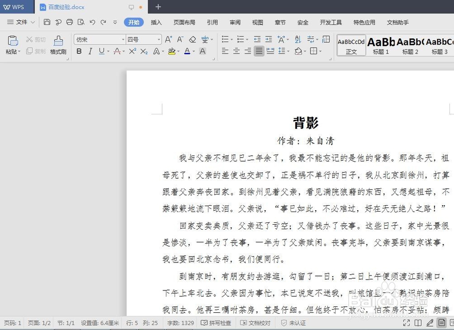This screenshot has height=330, width=454.
Task: Open the underline style dropdown arrow
Action: (108, 52)
